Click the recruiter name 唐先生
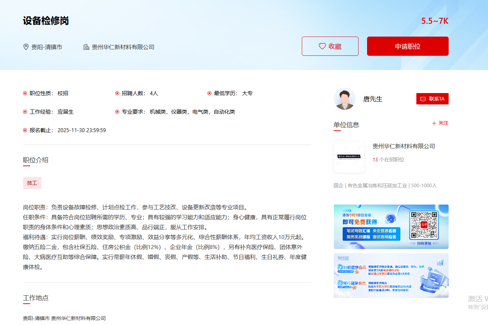Screen dimensions: 488x325 (x=373, y=99)
